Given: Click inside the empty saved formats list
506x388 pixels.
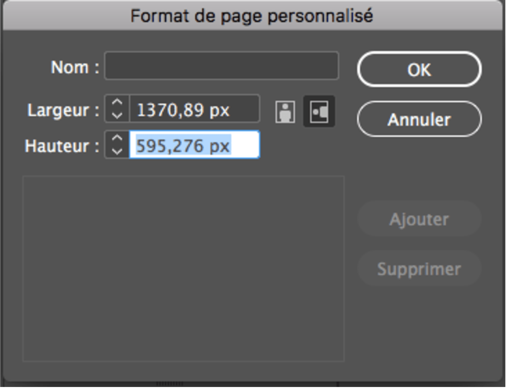Looking at the screenshot, I should click(183, 268).
